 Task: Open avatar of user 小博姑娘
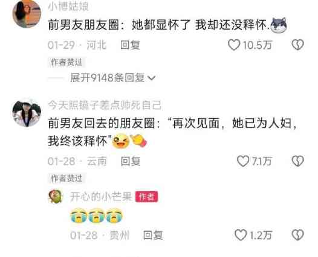click(x=27, y=13)
